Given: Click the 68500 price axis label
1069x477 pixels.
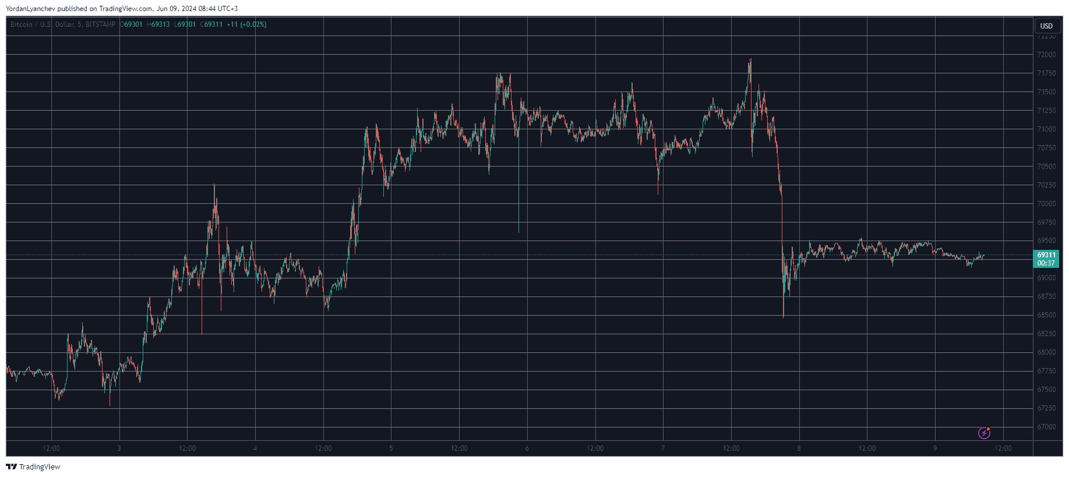Looking at the screenshot, I should point(1046,315).
